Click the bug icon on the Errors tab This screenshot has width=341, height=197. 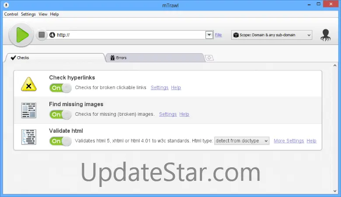[112, 58]
